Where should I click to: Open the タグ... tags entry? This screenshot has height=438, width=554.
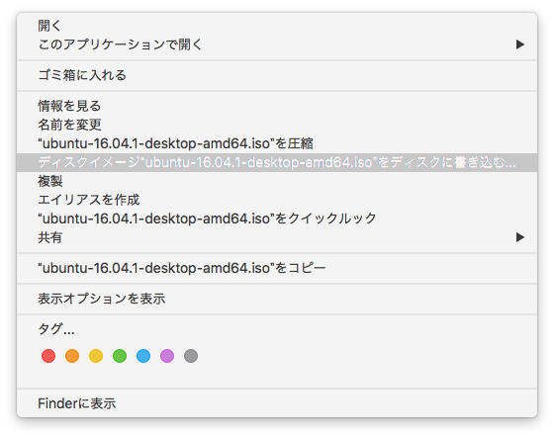277,329
